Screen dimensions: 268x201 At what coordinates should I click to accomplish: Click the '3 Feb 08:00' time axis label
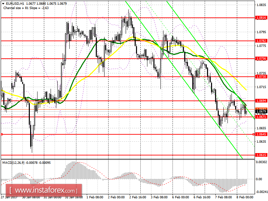tap(159, 197)
